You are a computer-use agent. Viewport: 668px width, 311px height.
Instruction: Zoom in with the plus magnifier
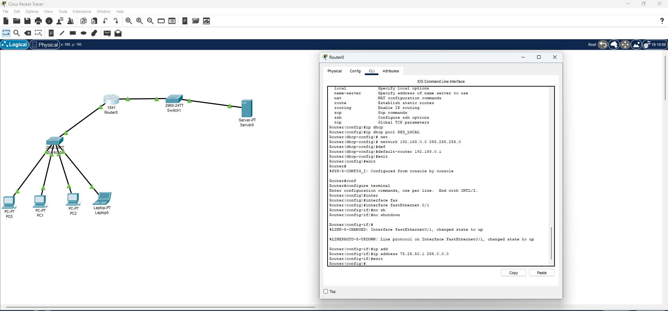pos(129,21)
